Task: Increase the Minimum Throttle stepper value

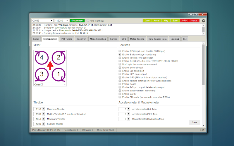Action: pyautogui.click(x=43, y=108)
